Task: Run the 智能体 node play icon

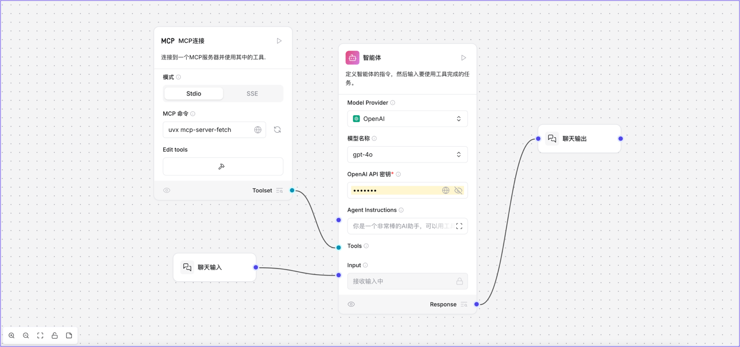Action: (463, 58)
